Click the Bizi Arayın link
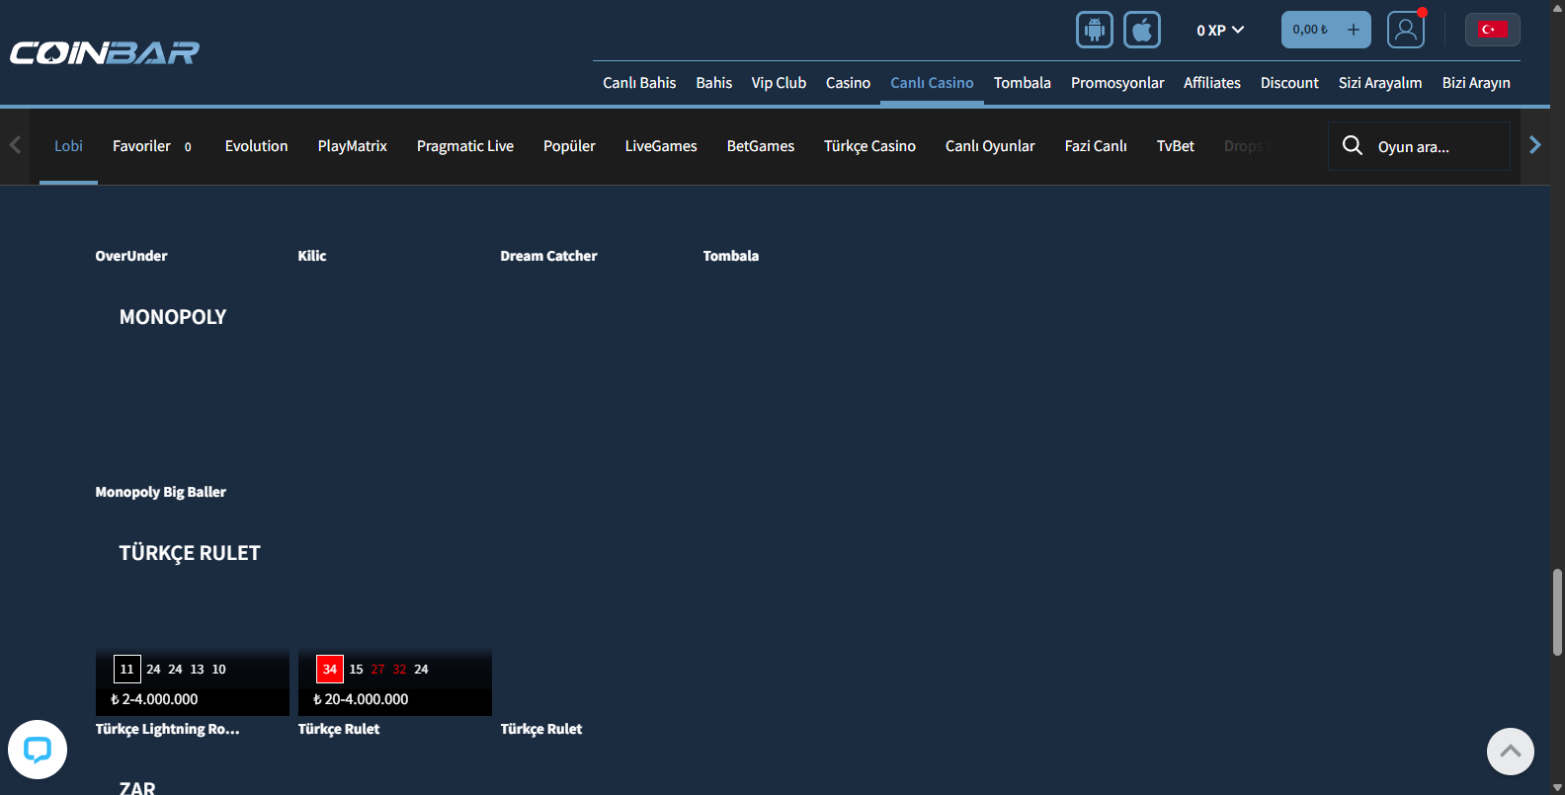 [x=1476, y=83]
